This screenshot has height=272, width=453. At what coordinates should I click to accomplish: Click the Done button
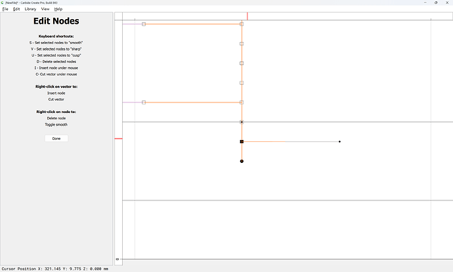coord(56,139)
